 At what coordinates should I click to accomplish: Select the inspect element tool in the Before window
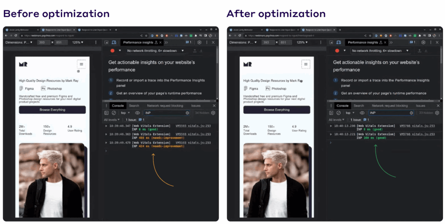coord(107,43)
